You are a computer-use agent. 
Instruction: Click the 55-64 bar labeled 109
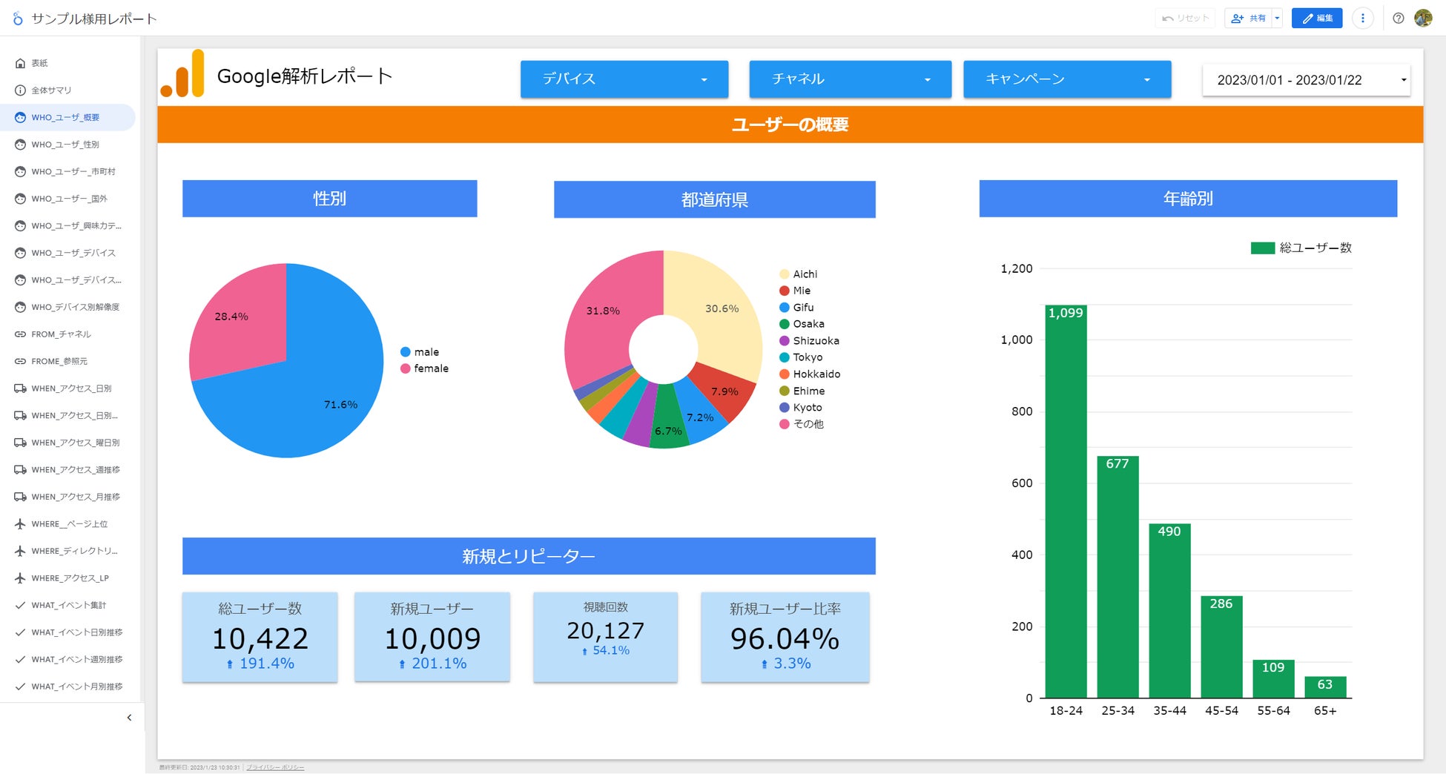point(1274,679)
